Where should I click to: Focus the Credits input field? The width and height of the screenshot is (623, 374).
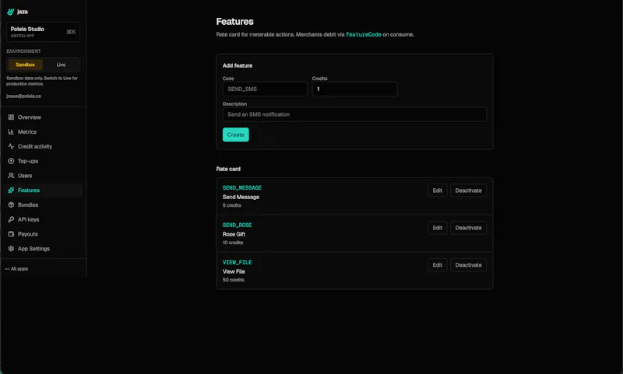(354, 89)
